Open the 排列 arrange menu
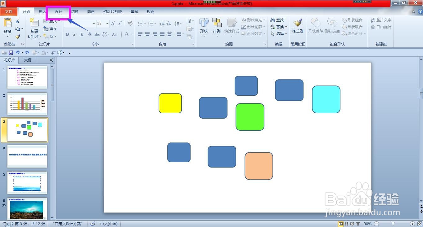423x227 pixels. [x=217, y=27]
